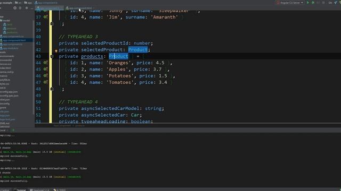341x191 pixels.
Task: Open the Angular CLI Server run configuration dropdown
Action: pos(290,3)
